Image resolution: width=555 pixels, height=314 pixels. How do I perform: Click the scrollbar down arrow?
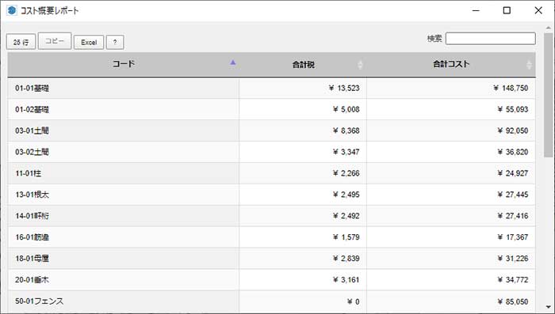549,308
